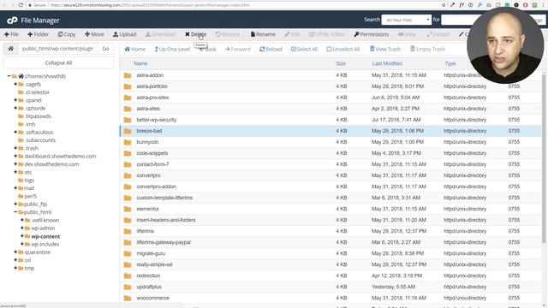This screenshot has height=308, width=548.
Task: Click the Edit toolbar button
Action: pos(292,34)
